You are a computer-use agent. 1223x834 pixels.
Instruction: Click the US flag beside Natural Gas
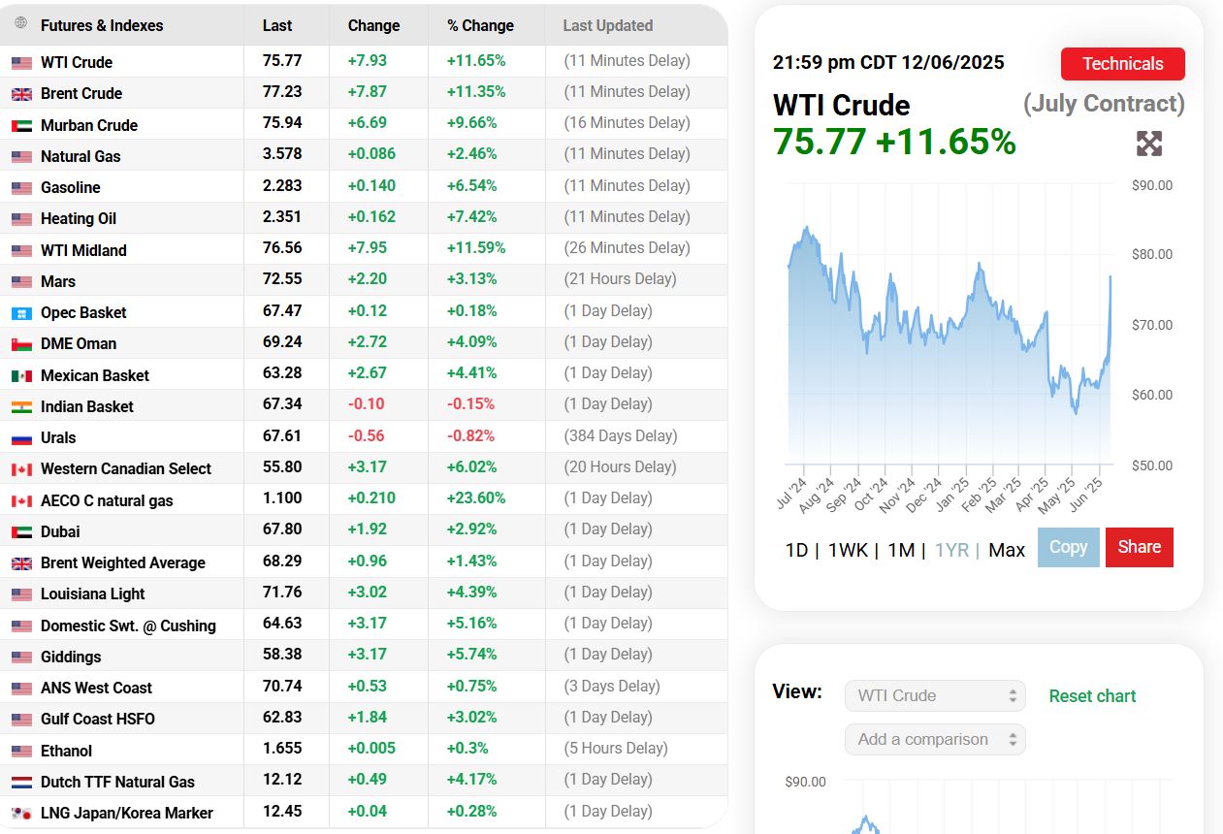(21, 157)
